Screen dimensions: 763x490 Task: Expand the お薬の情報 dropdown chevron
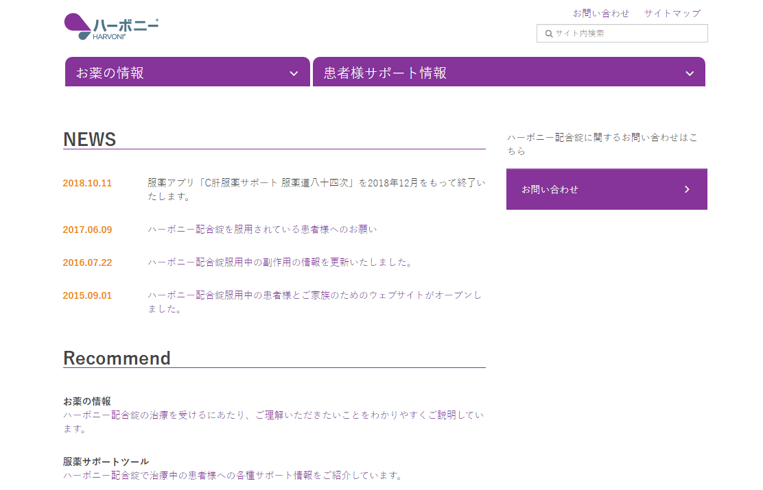(x=294, y=73)
